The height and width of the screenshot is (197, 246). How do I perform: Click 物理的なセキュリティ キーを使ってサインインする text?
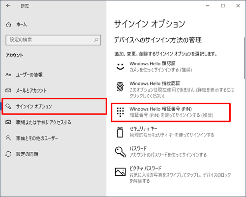click(x=172, y=135)
